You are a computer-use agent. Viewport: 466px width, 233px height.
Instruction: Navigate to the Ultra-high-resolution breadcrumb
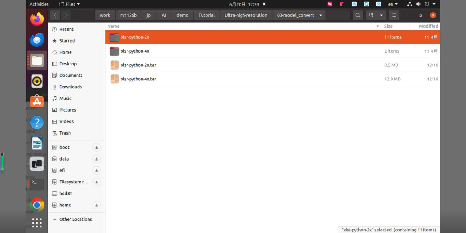coord(246,15)
